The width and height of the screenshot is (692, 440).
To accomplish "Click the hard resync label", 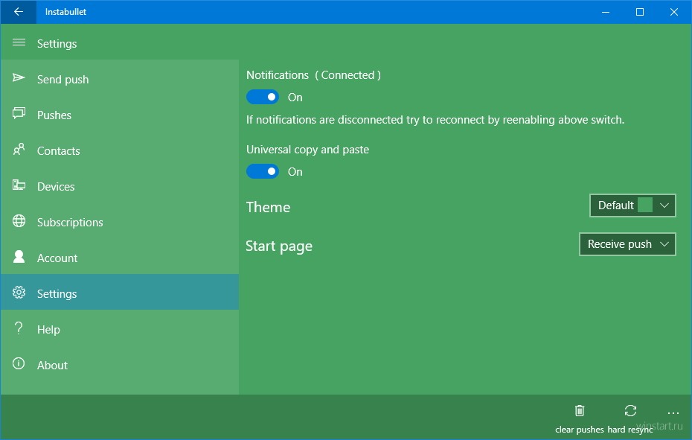I will (x=629, y=430).
